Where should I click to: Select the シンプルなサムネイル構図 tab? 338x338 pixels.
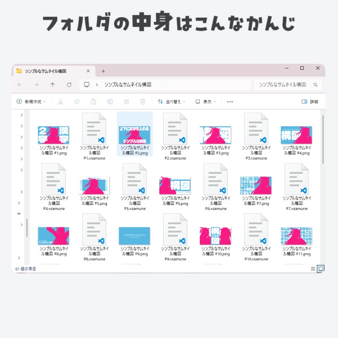(x=51, y=71)
